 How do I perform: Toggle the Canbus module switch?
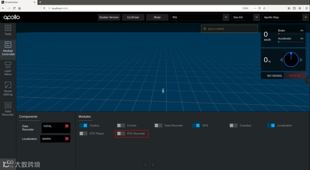[x=83, y=125]
